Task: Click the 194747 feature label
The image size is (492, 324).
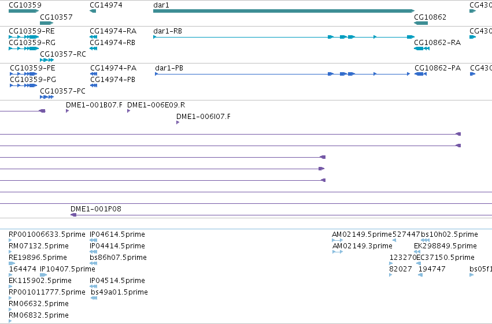Action: pos(432,269)
